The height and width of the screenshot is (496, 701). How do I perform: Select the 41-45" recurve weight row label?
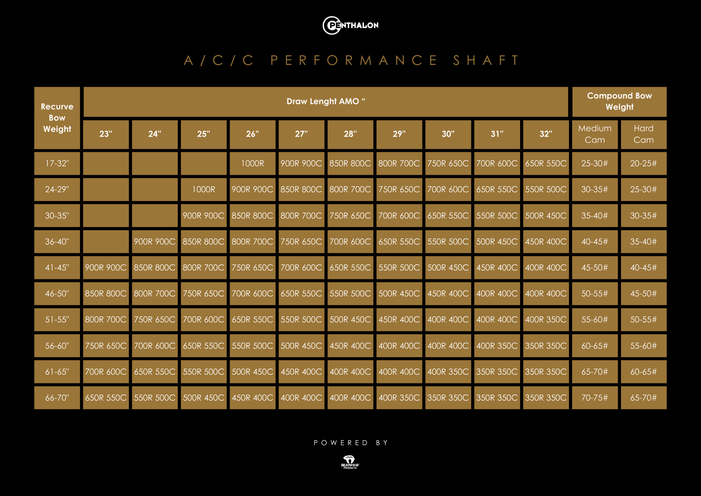click(x=57, y=267)
